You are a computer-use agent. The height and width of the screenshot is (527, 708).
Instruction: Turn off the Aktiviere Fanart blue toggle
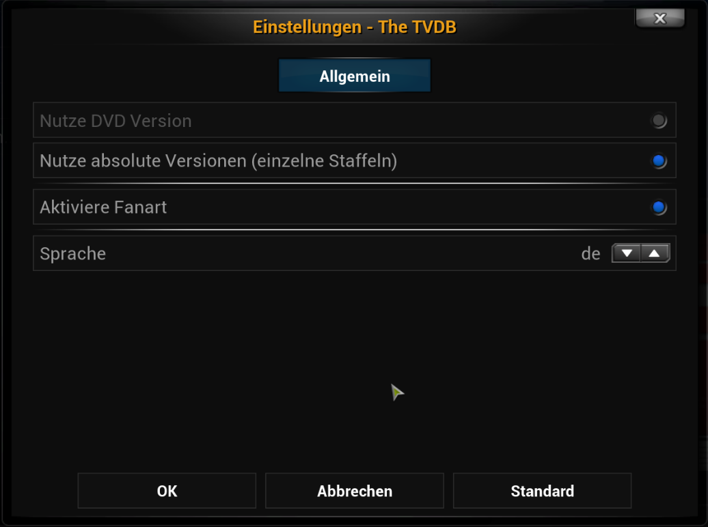659,207
